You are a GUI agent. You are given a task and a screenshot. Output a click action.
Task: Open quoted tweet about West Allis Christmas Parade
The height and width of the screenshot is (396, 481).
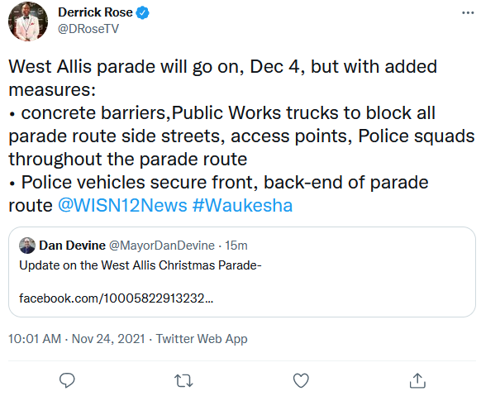tap(242, 272)
